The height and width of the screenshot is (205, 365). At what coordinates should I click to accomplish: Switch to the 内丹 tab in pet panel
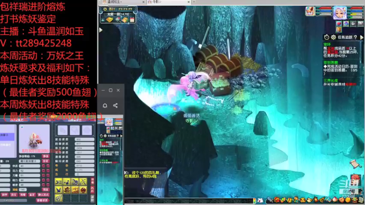(92, 190)
